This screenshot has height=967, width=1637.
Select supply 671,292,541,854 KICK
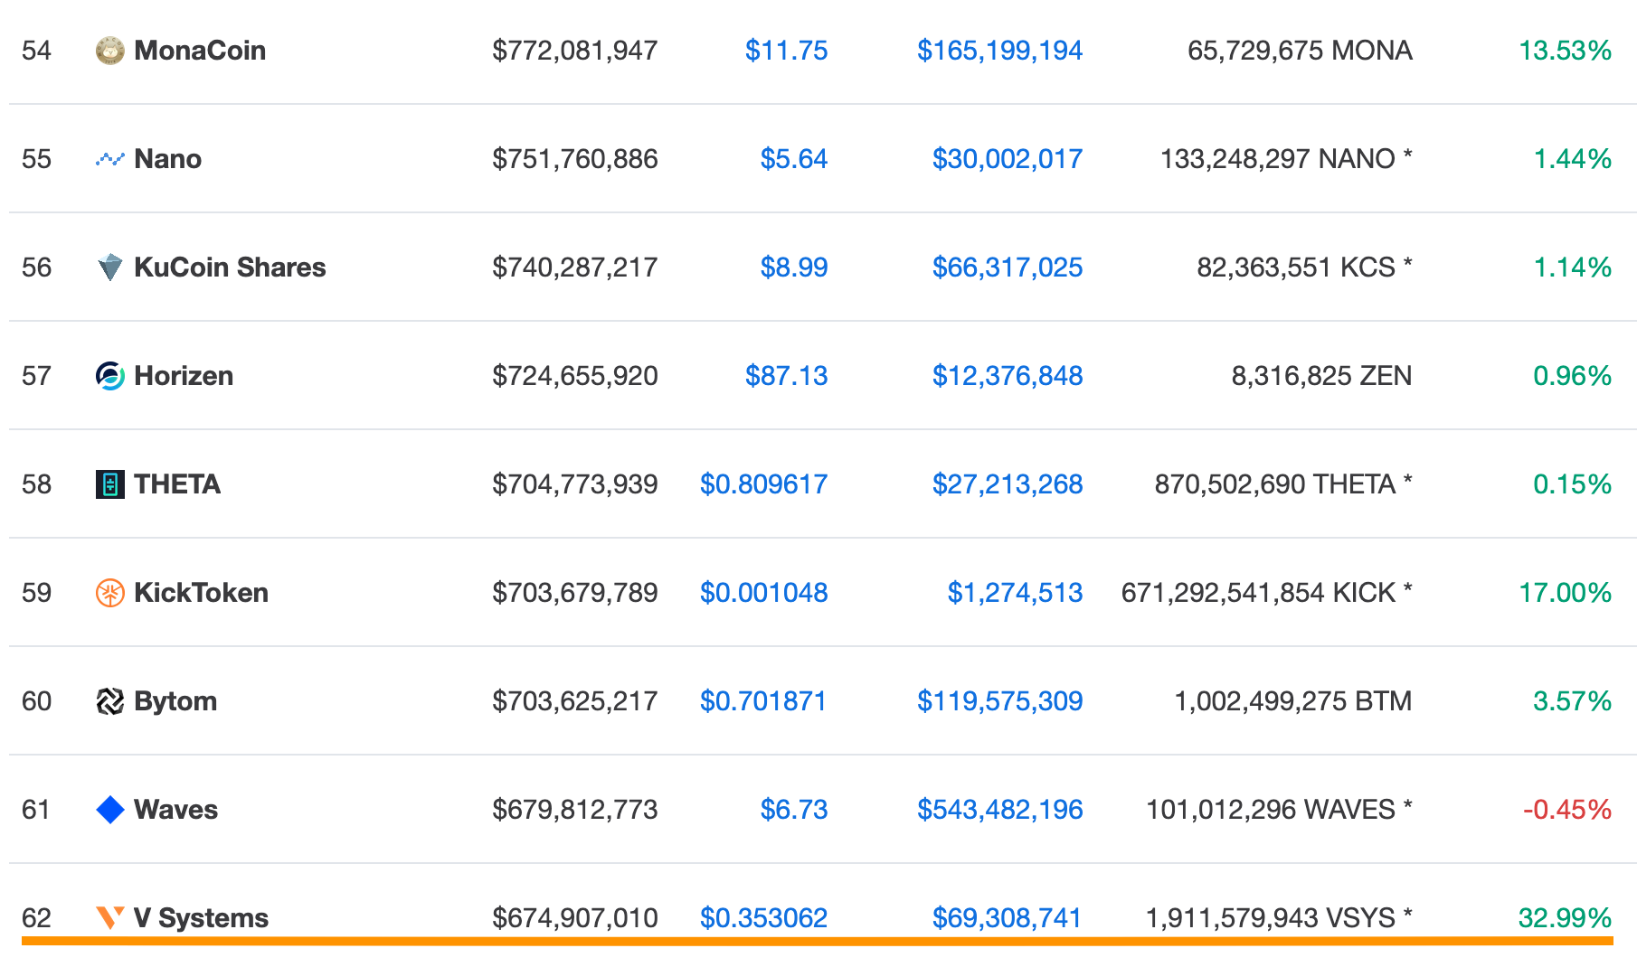point(1259,593)
